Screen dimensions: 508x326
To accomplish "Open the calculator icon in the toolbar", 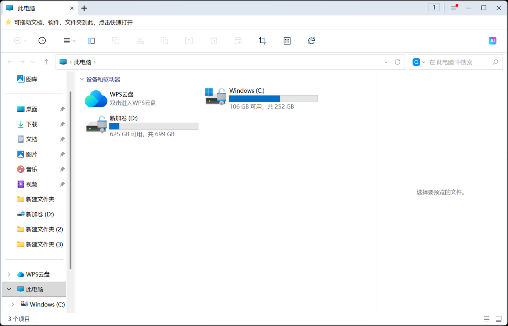I will 287,40.
